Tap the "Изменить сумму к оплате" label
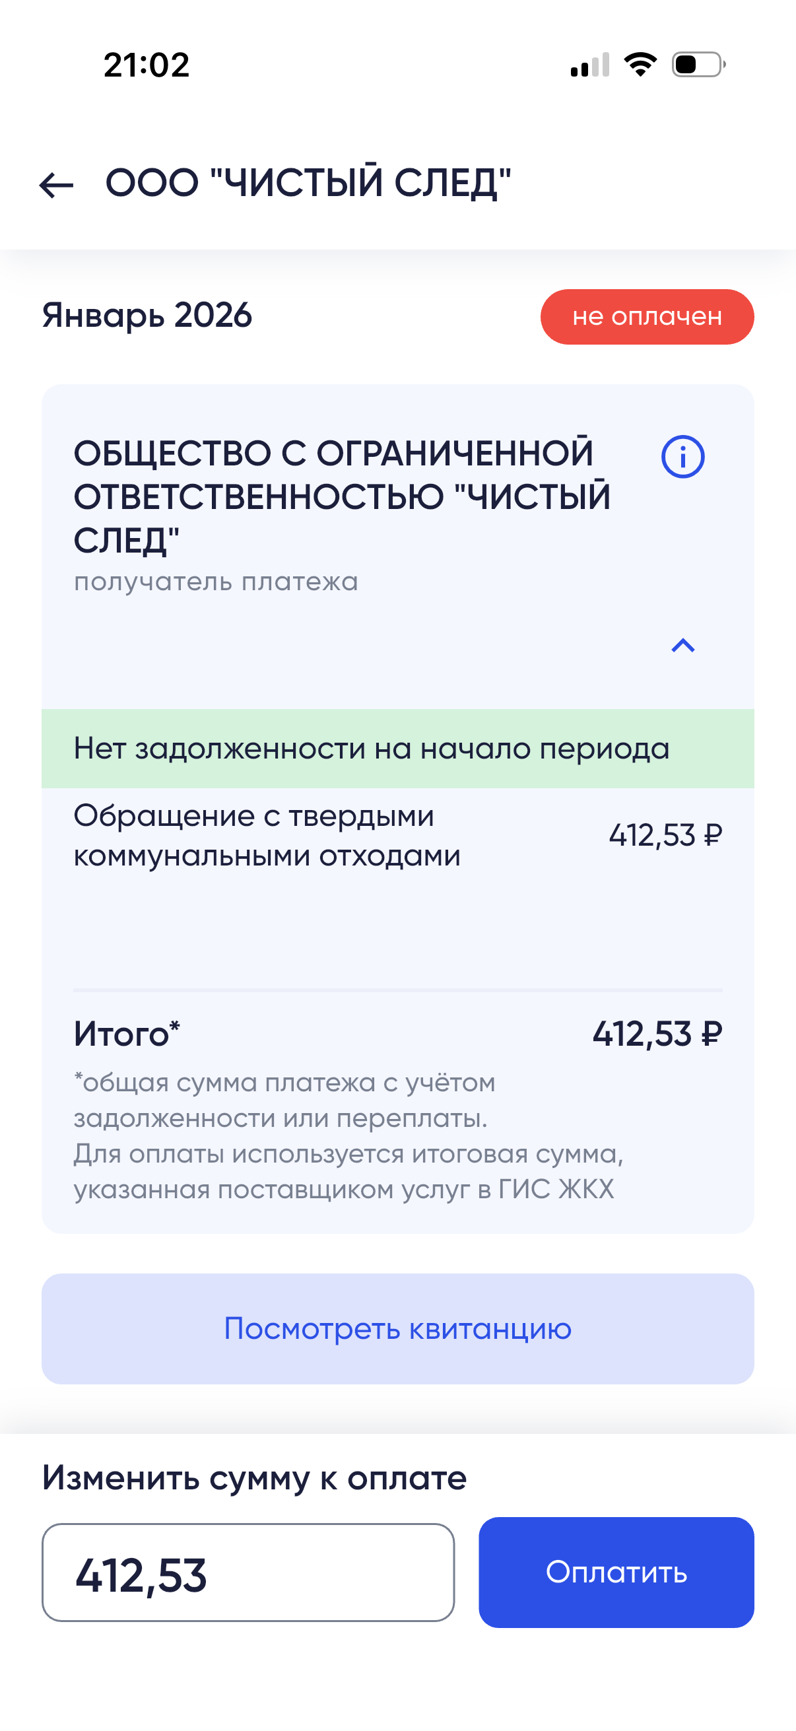Image resolution: width=796 pixels, height=1731 pixels. pos(254,1477)
